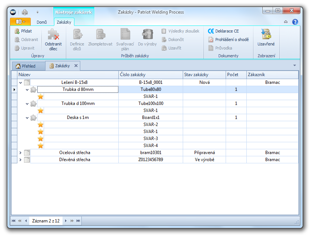Click the Odstranit ribbon command
310x235 pixels.
pyautogui.click(x=26, y=40)
